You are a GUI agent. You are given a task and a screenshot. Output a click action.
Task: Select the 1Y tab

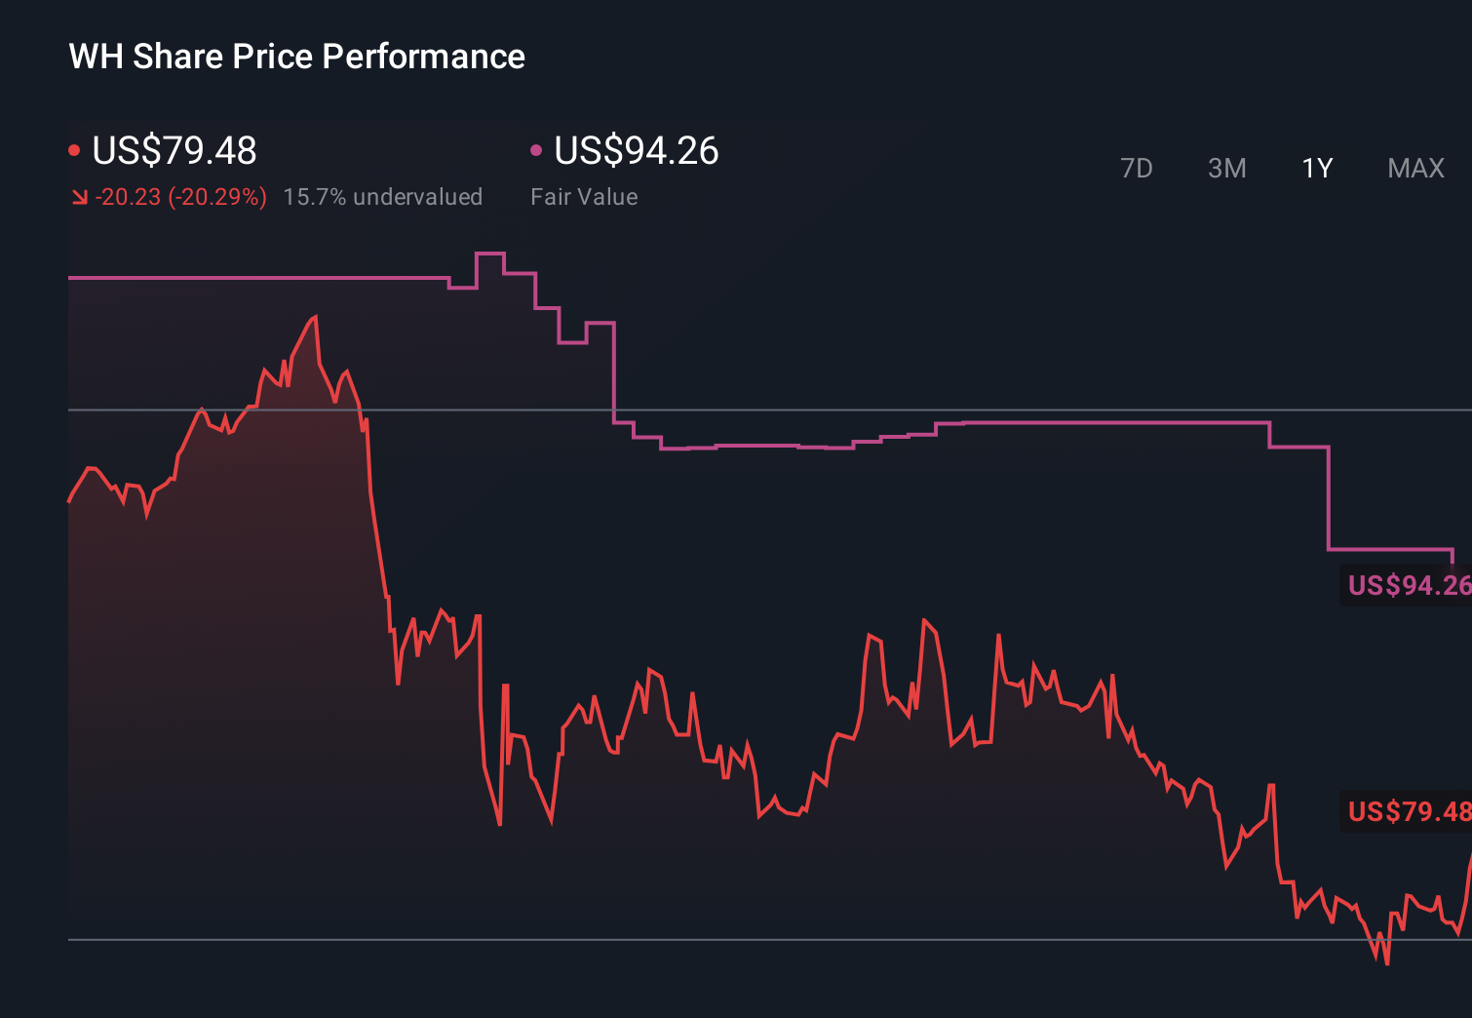coord(1316,168)
